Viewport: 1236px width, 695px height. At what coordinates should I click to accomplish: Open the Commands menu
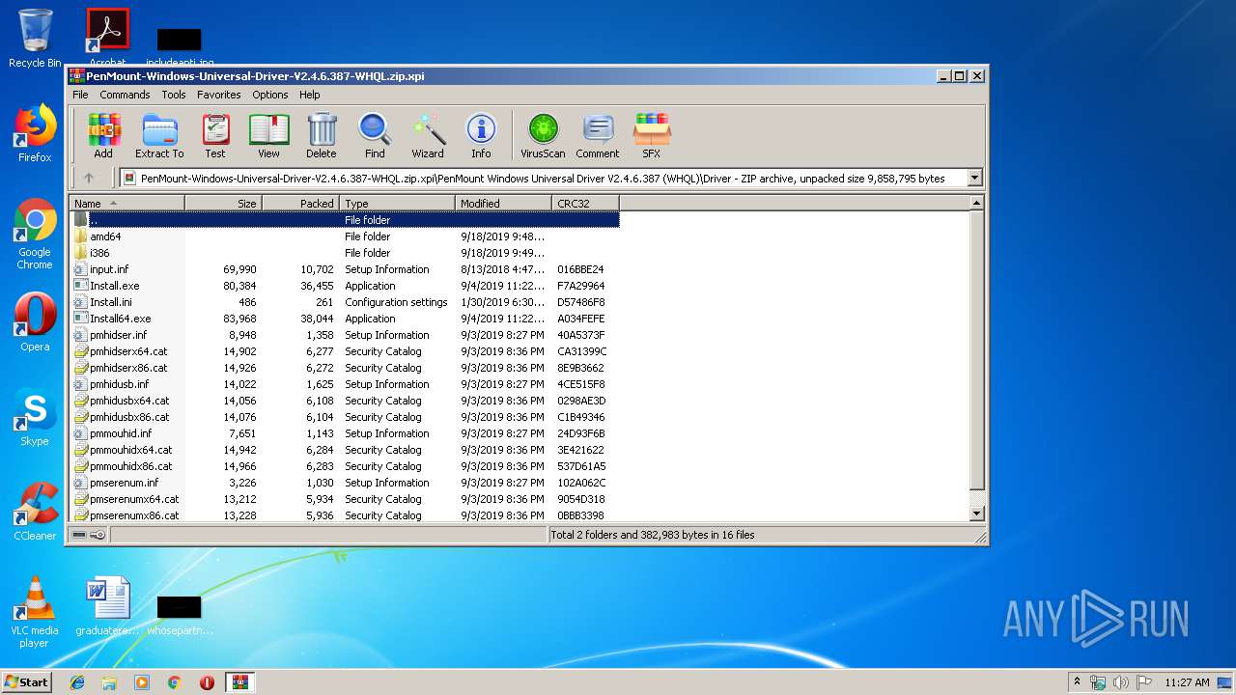(125, 95)
